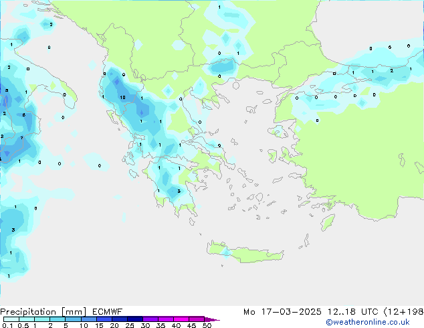The height and width of the screenshot is (328, 424).
Task: Click the '12..18 UTC' time text
Action: pos(352,312)
